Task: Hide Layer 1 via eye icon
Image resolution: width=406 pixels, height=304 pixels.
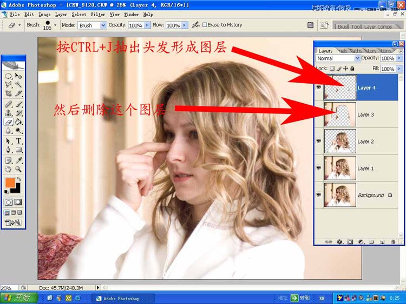Action: pyautogui.click(x=319, y=168)
